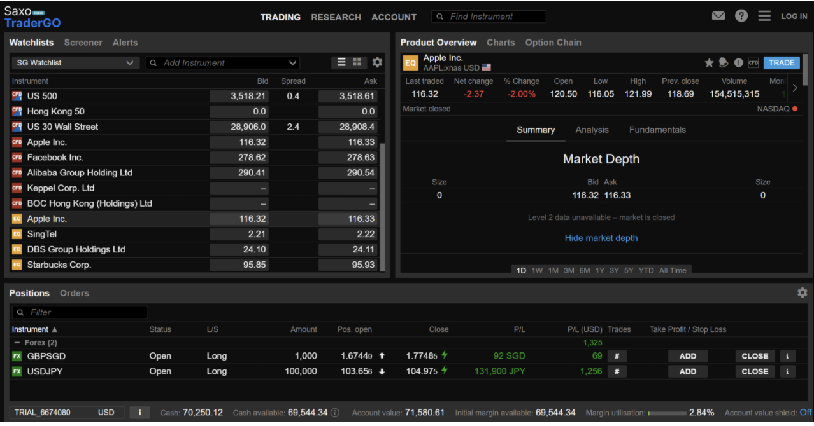Switch watchlist to list view
Image resolution: width=814 pixels, height=426 pixels.
(341, 62)
